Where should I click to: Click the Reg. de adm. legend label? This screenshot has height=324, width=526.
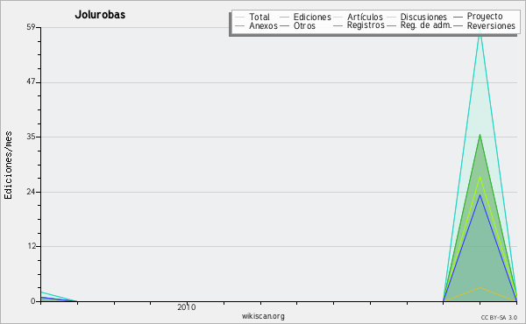[x=426, y=25]
